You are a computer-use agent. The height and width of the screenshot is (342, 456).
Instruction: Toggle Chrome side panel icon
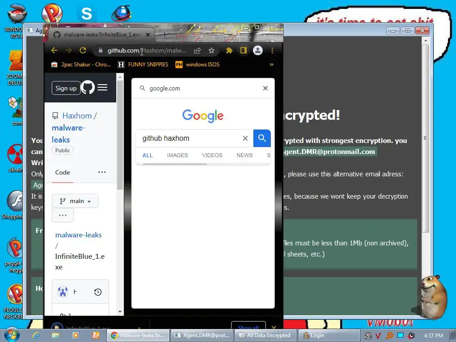point(244,51)
